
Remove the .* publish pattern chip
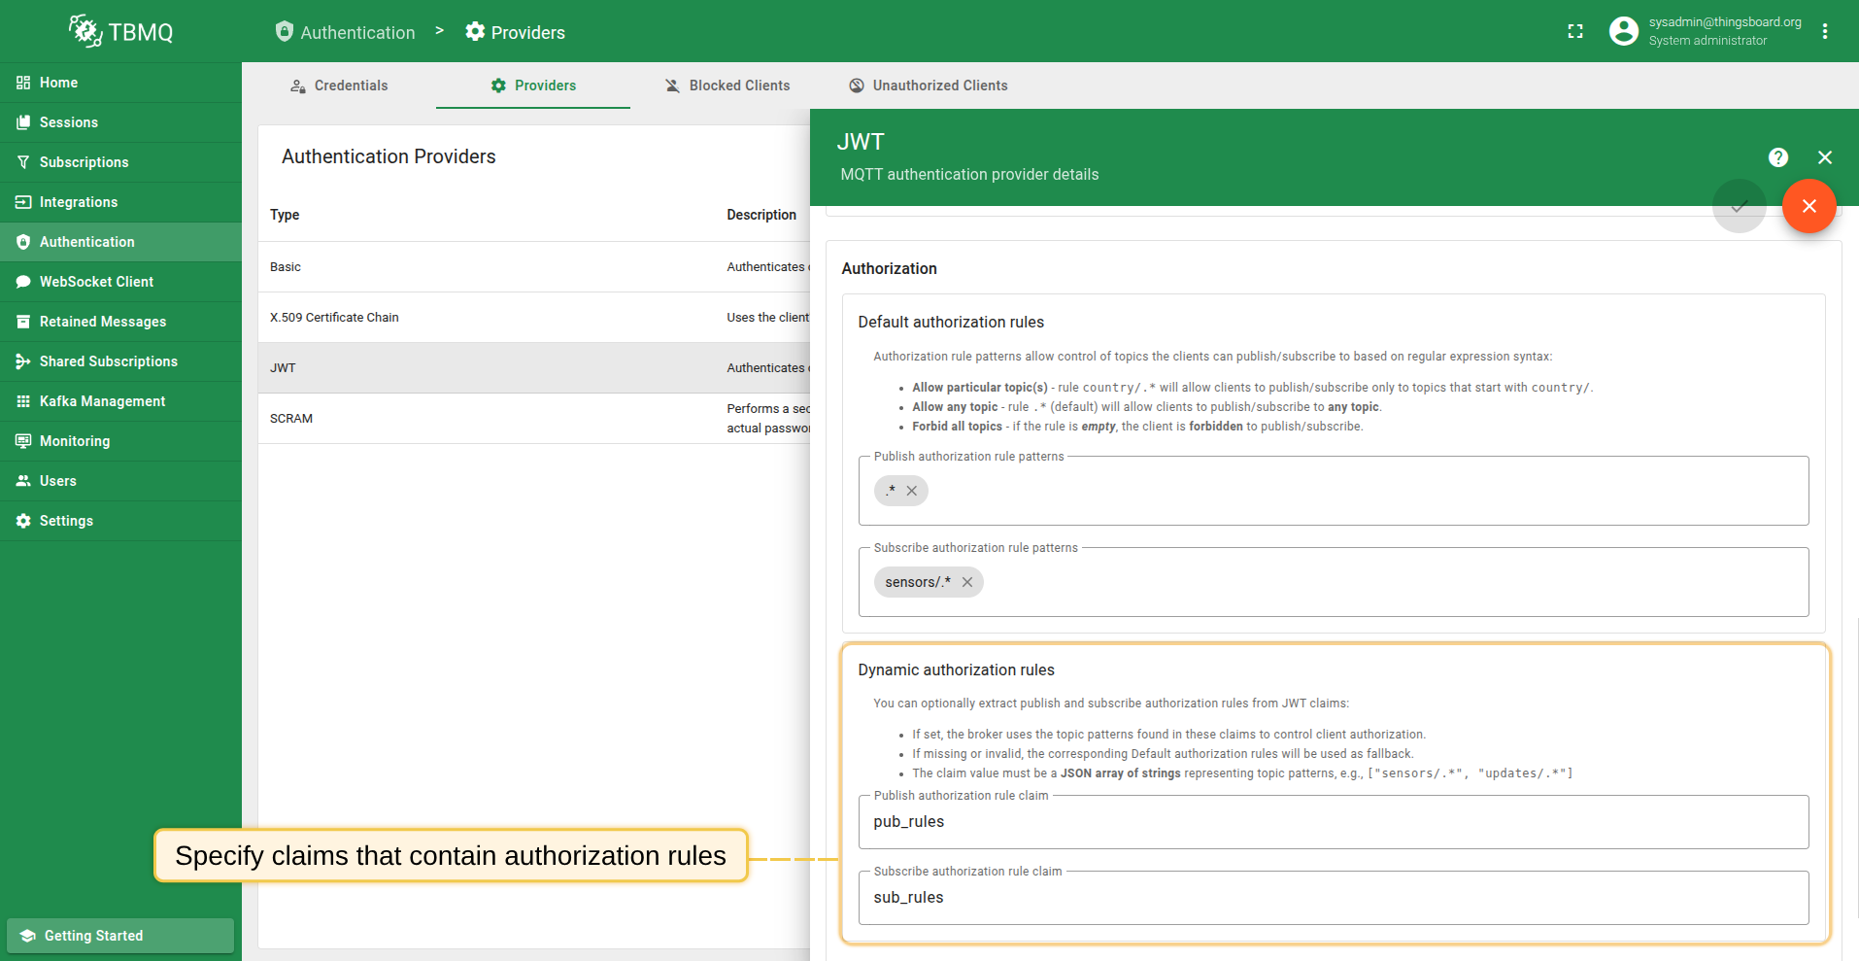912,491
